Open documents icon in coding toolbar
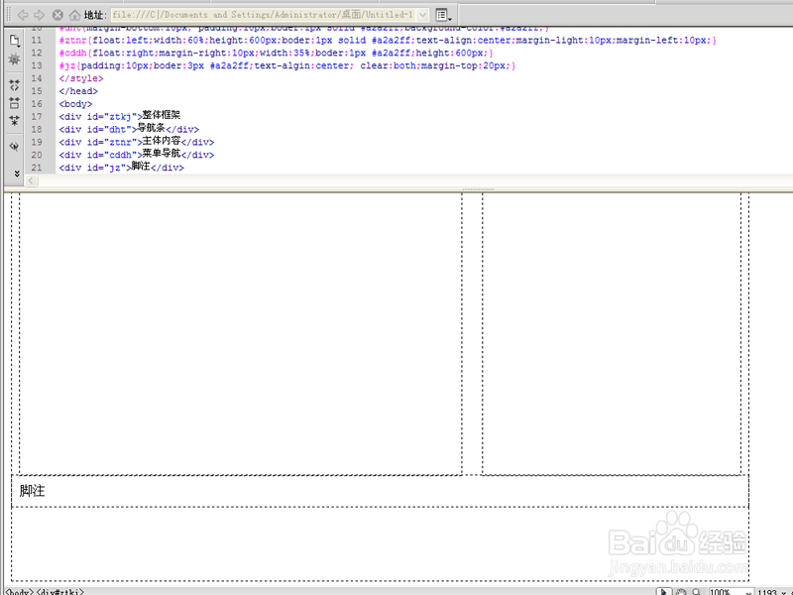This screenshot has height=595, width=793. [15, 41]
